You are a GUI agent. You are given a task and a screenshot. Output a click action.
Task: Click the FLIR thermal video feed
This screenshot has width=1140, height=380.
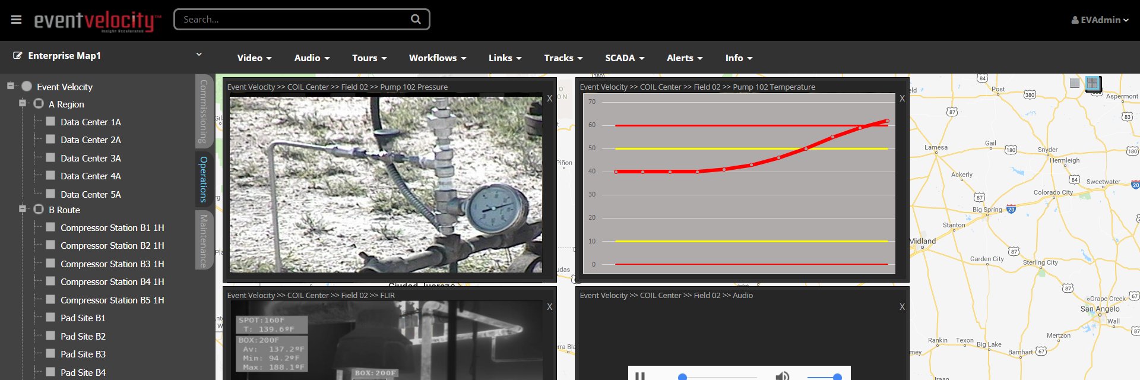[x=386, y=340]
